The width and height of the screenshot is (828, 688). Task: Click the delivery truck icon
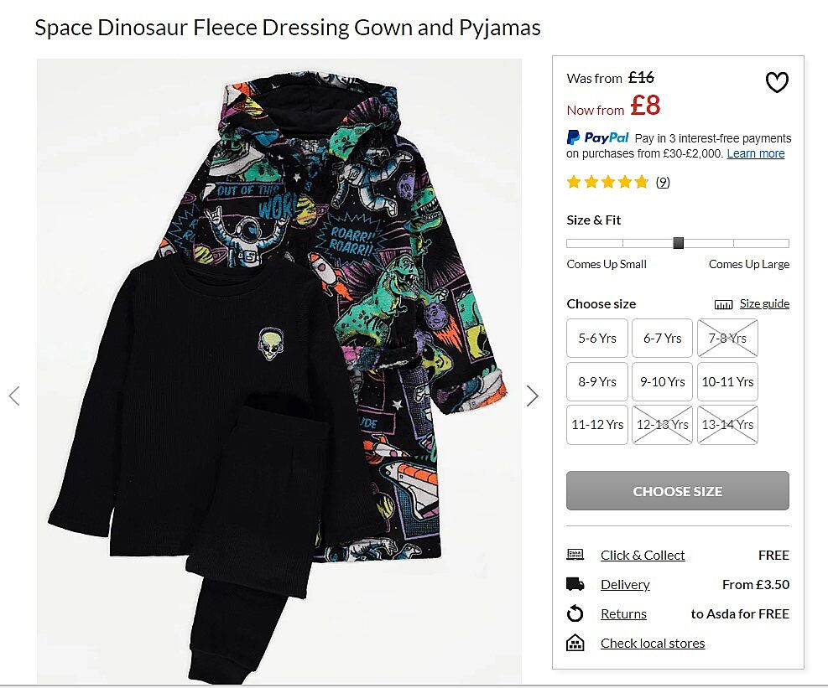pyautogui.click(x=575, y=584)
